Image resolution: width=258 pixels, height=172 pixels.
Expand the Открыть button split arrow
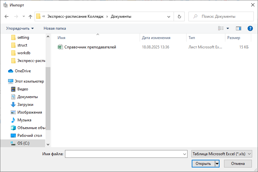[x=217, y=164]
